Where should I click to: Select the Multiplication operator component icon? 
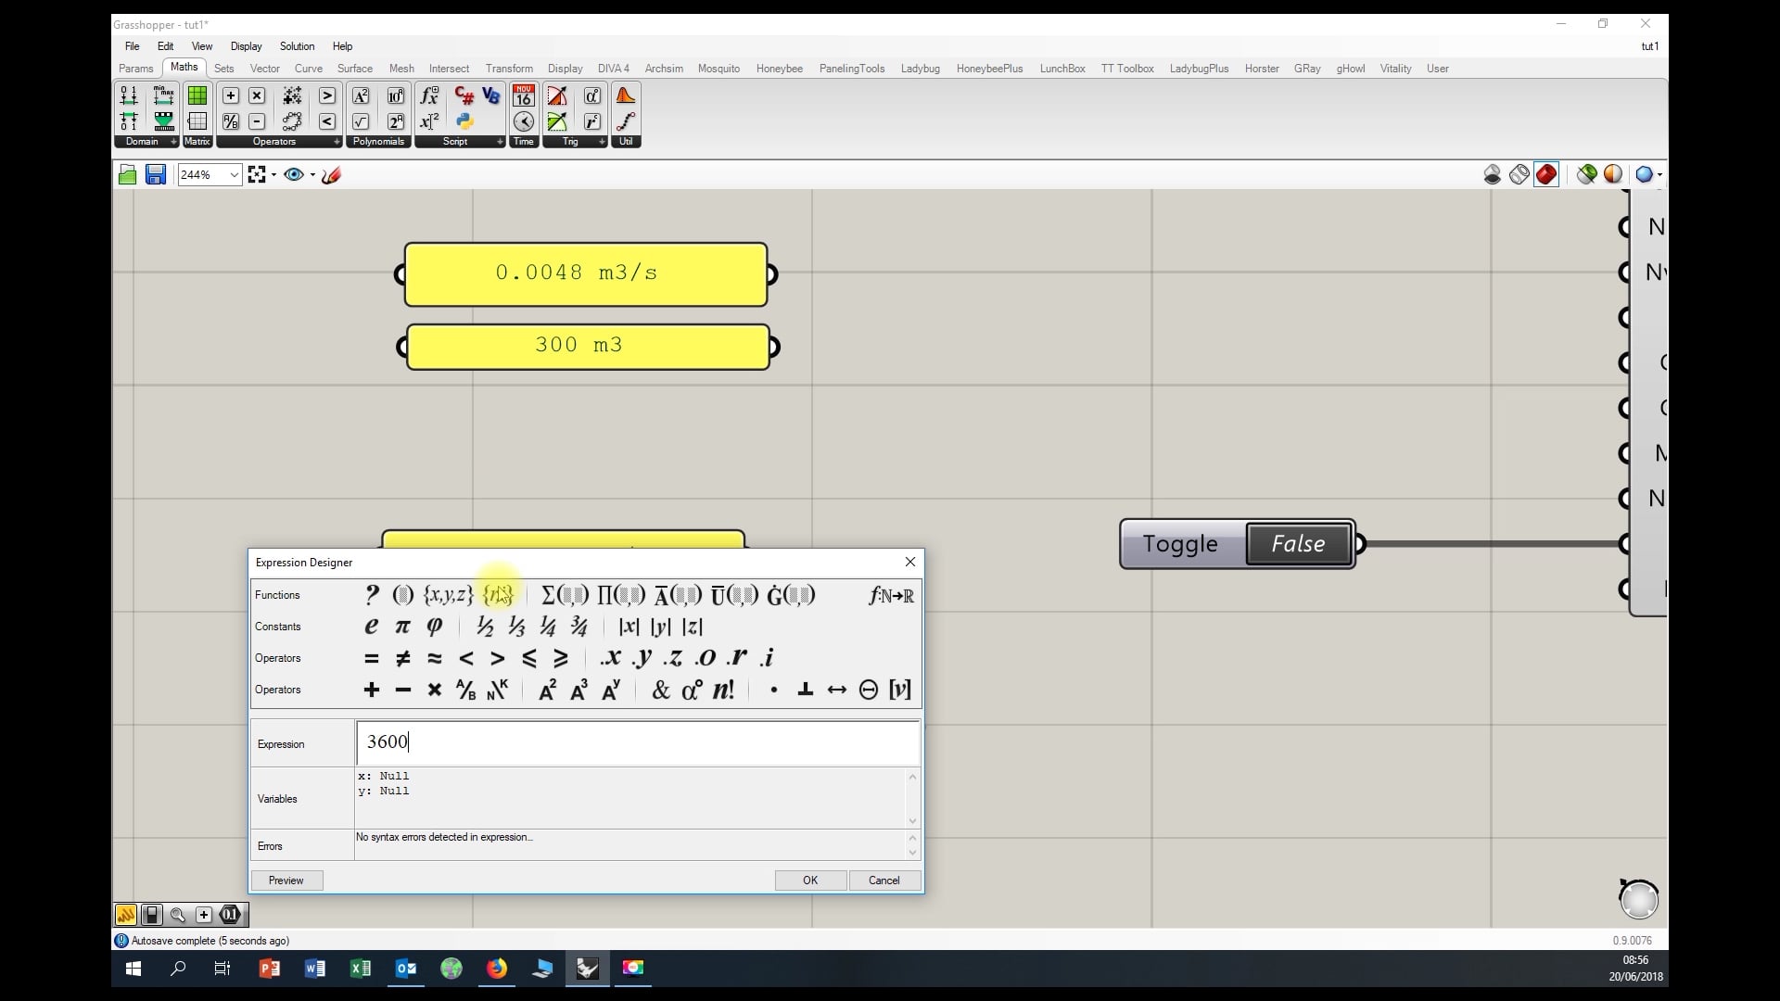pos(258,95)
